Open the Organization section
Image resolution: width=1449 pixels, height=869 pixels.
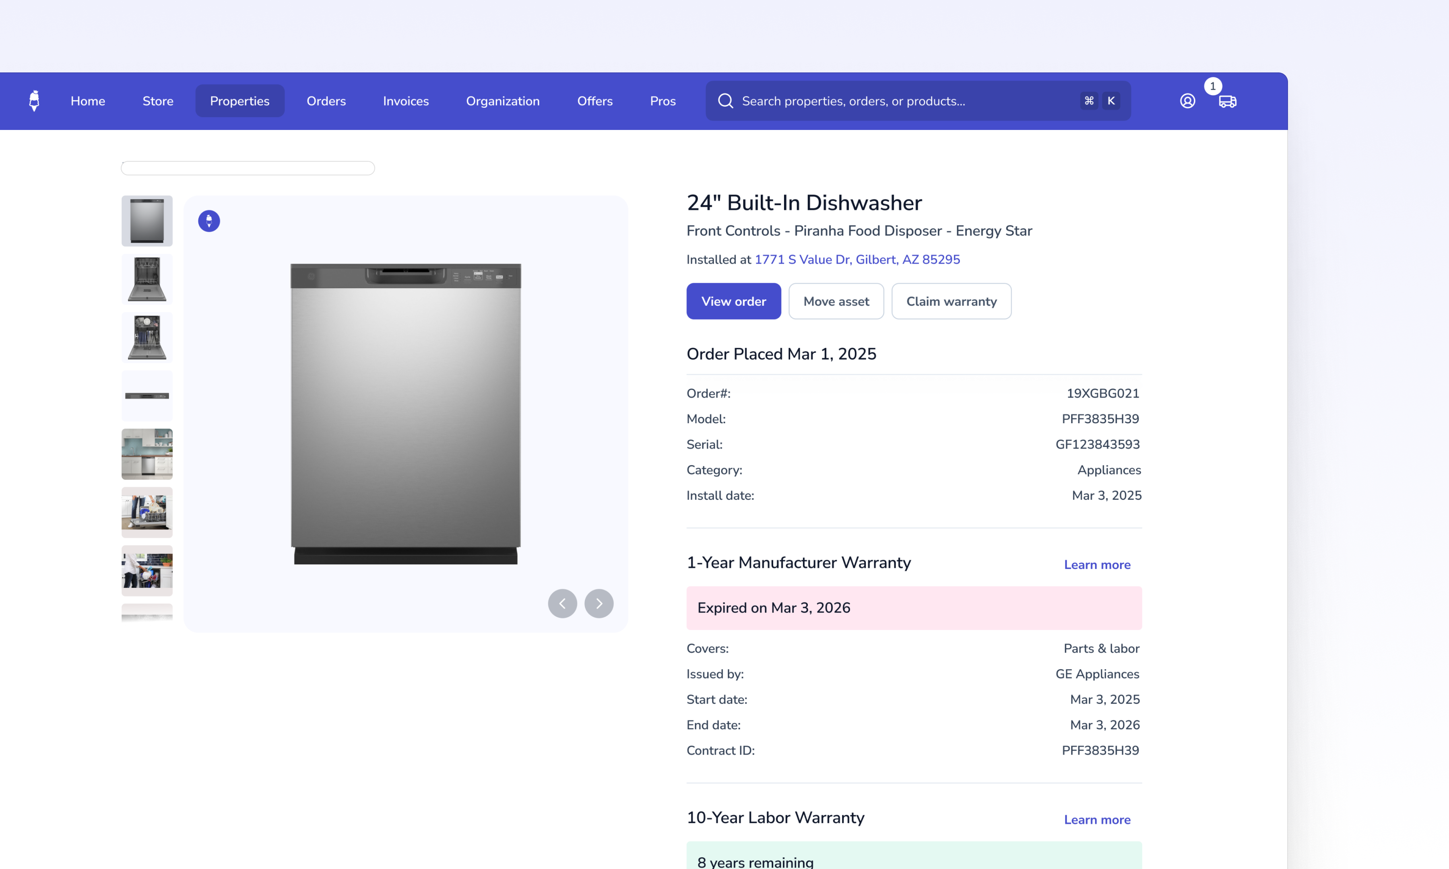point(503,101)
